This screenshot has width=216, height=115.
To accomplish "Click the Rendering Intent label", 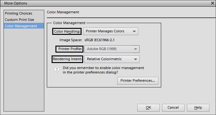I will pyautogui.click(x=67, y=59).
